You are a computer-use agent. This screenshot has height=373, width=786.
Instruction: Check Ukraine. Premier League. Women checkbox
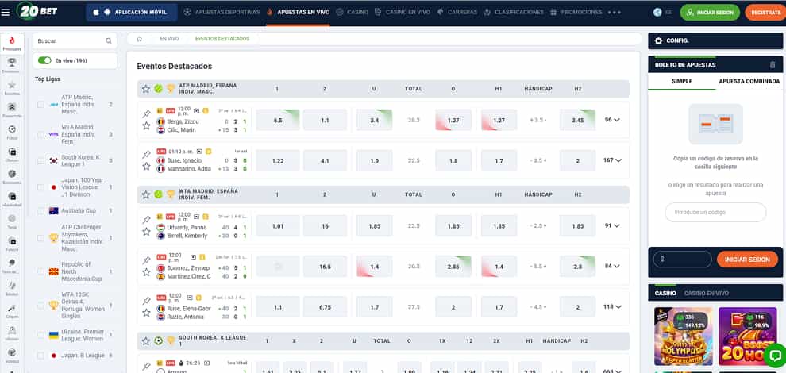(x=40, y=335)
